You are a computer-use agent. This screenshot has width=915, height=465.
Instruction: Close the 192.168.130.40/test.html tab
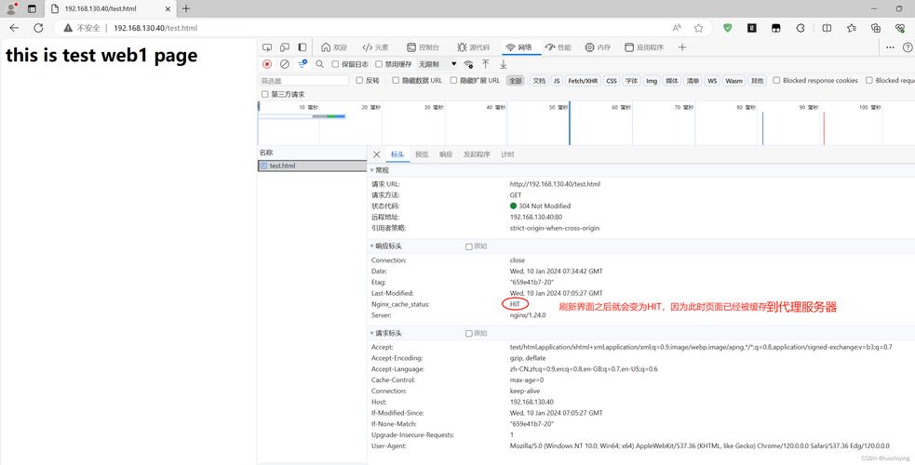pos(168,8)
